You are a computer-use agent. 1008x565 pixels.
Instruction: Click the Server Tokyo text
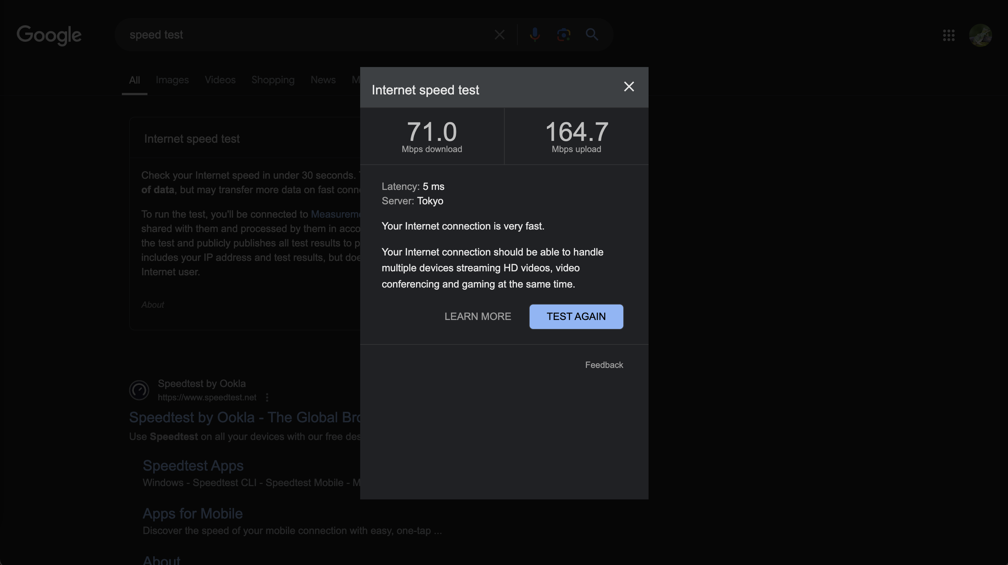[412, 201]
